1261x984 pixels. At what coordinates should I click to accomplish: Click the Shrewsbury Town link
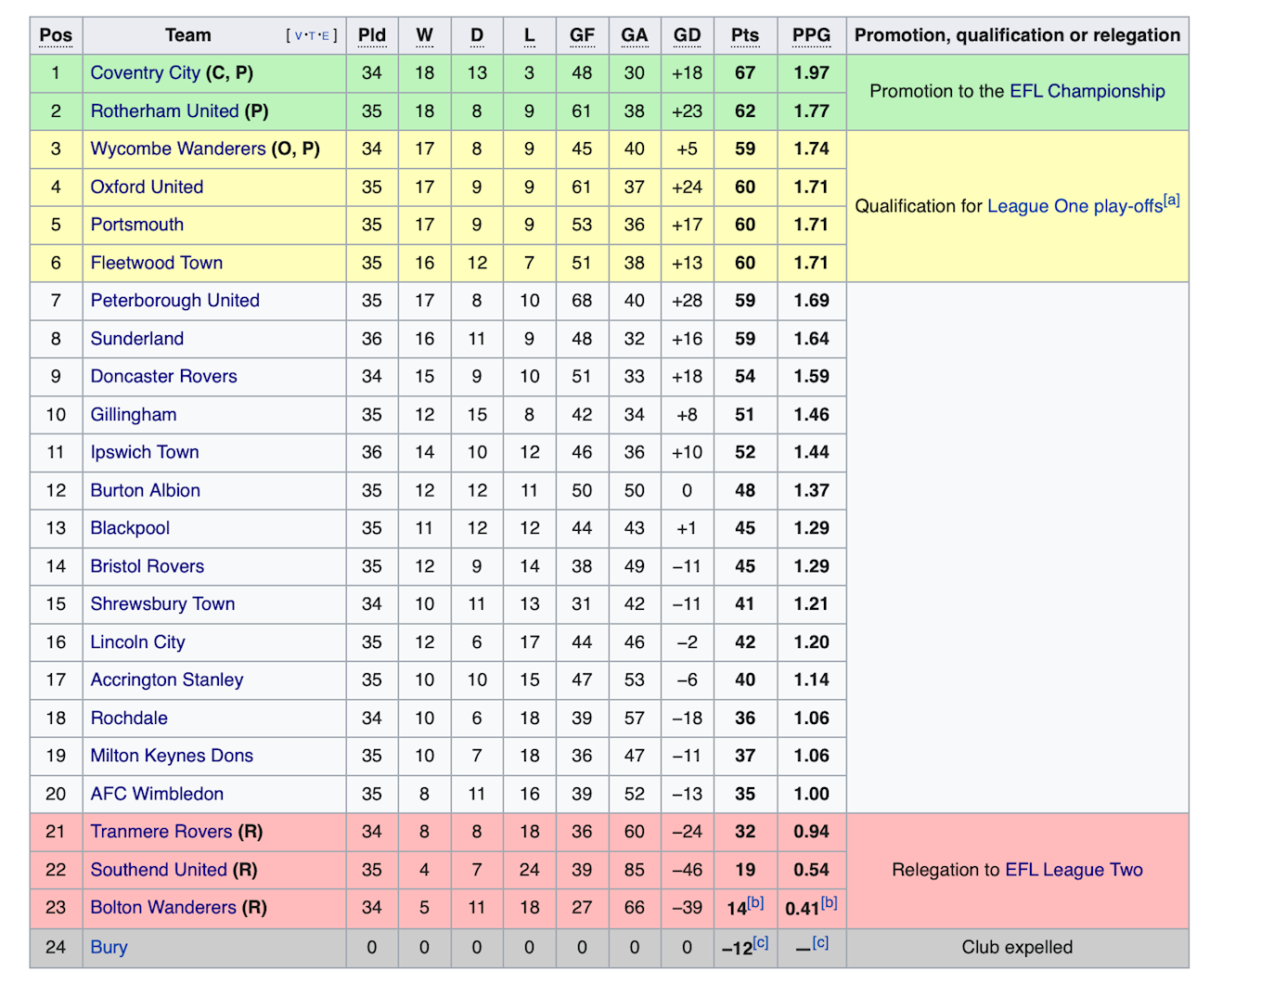[162, 603]
